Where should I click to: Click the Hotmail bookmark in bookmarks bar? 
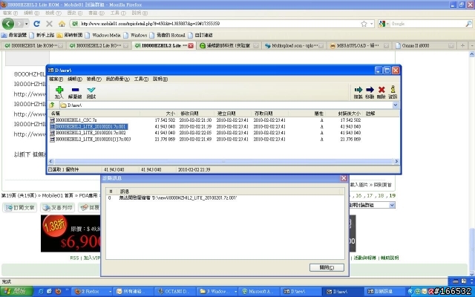tap(168, 35)
